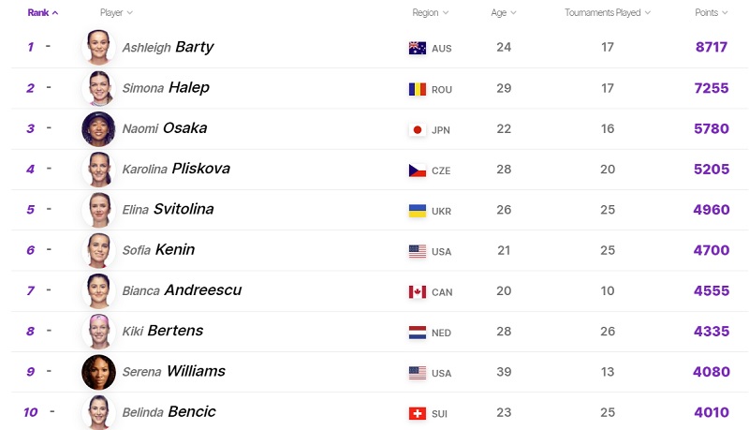Click the Czech flag icon beside Pliskova

pyautogui.click(x=418, y=171)
